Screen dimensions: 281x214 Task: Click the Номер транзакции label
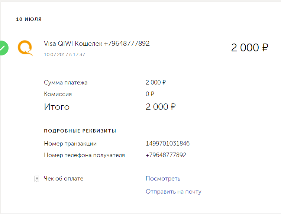pyautogui.click(x=70, y=144)
